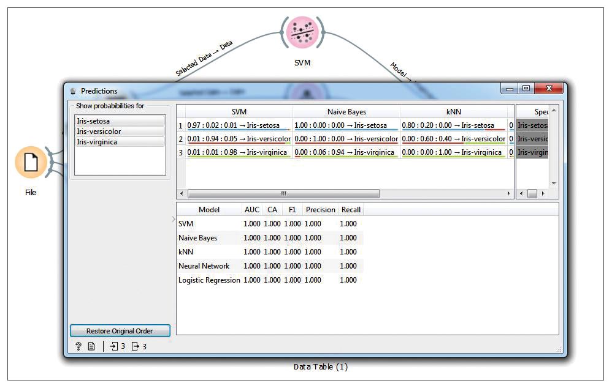The height and width of the screenshot is (386, 612).
Task: Click the File widget icon
Action: (x=31, y=163)
